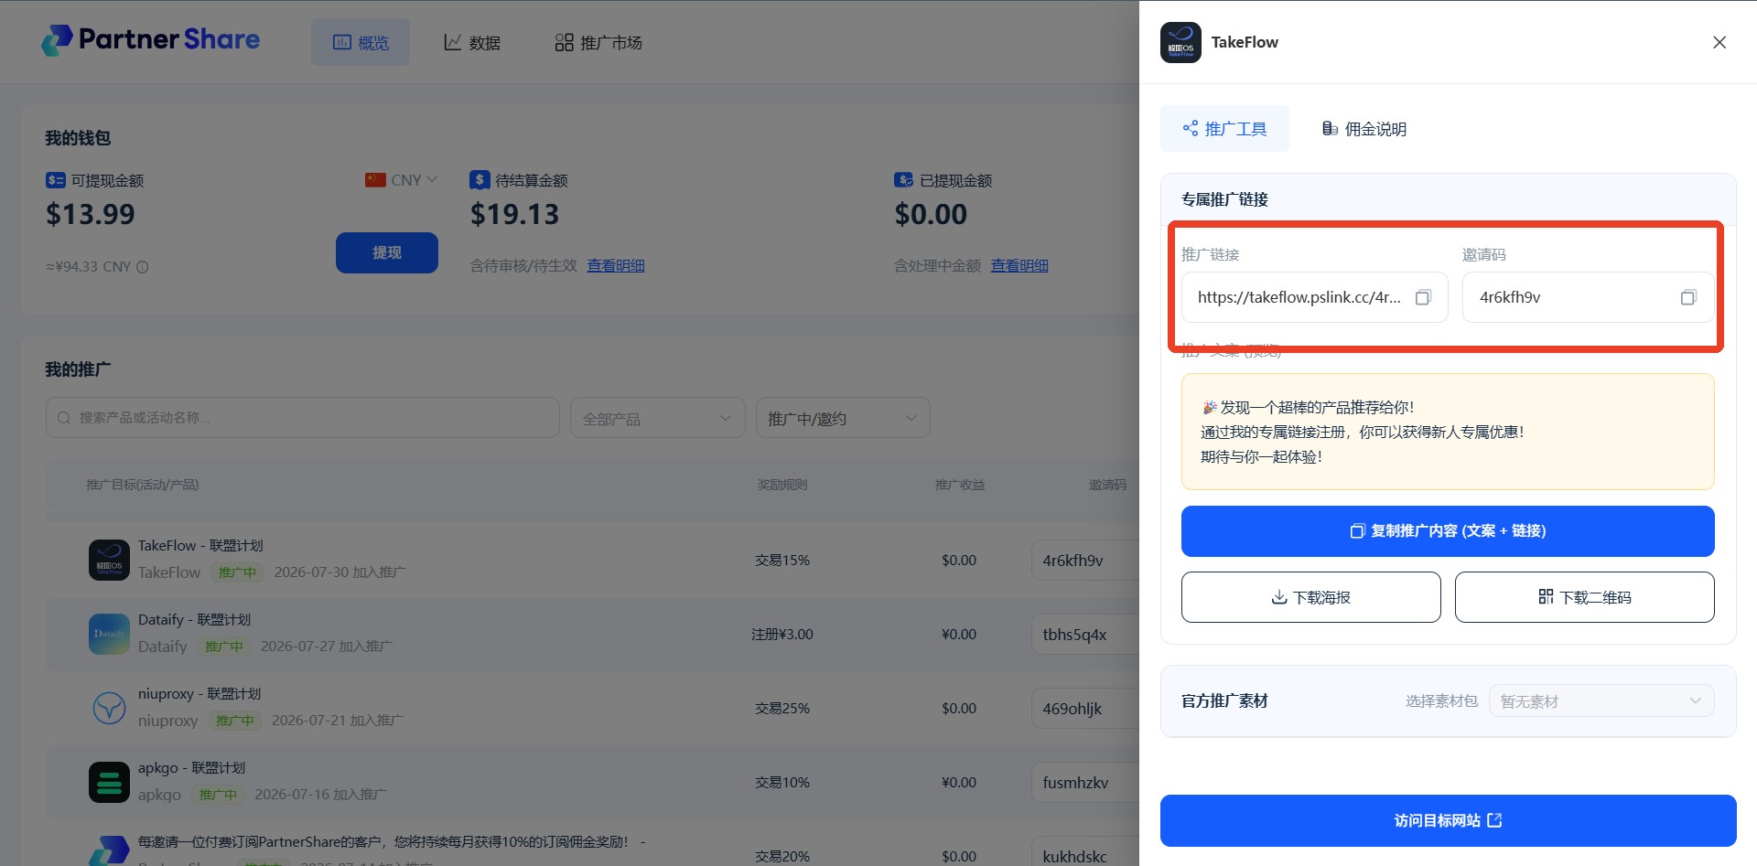This screenshot has height=866, width=1757.
Task: Open the 全部产品 filter dropdown
Action: point(657,418)
